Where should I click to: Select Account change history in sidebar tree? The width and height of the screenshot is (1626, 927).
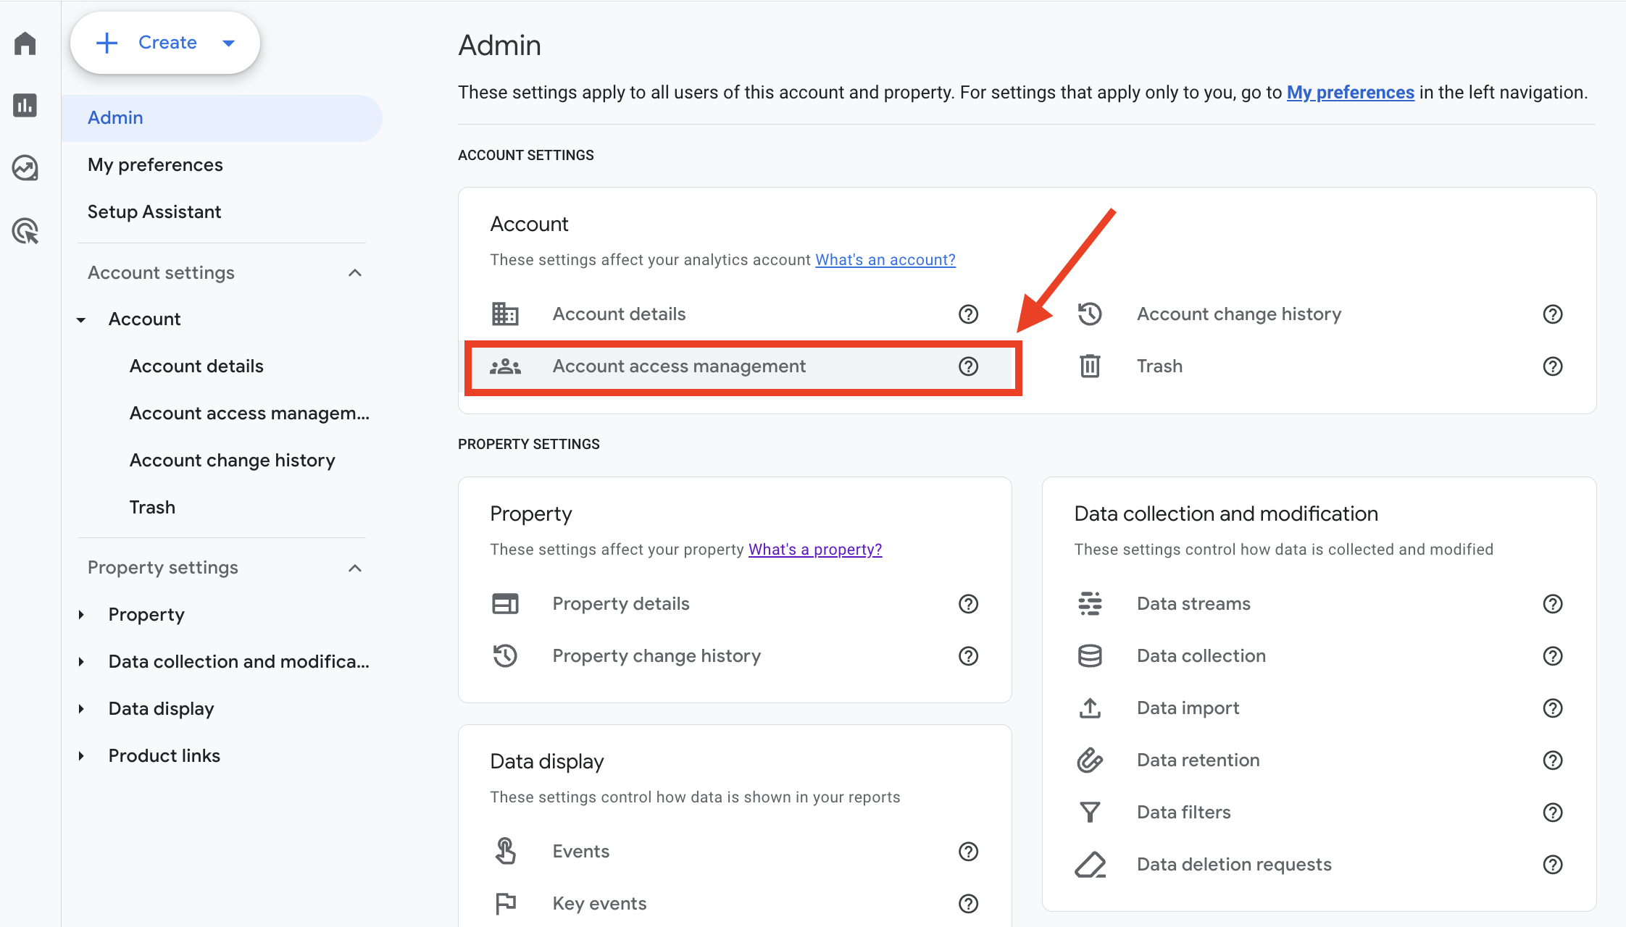[x=233, y=461]
